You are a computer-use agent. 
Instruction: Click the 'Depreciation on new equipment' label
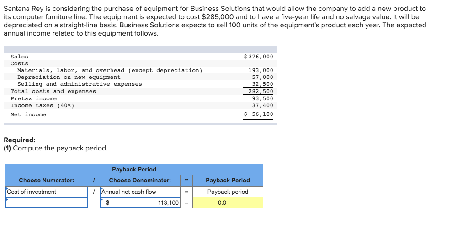pos(69,77)
